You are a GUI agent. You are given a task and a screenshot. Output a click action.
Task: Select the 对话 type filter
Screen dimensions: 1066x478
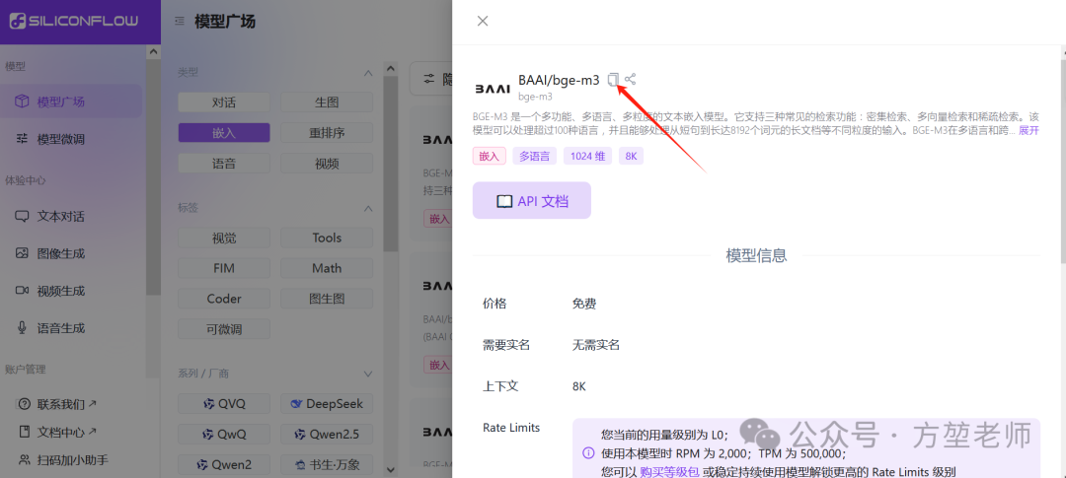point(224,102)
